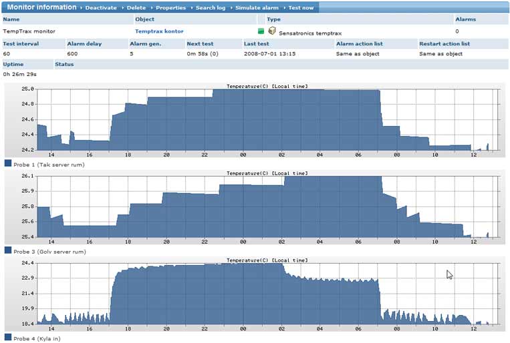The height and width of the screenshot is (343, 510).
Task: Click the Probe 1 legend color square
Action: 8,163
